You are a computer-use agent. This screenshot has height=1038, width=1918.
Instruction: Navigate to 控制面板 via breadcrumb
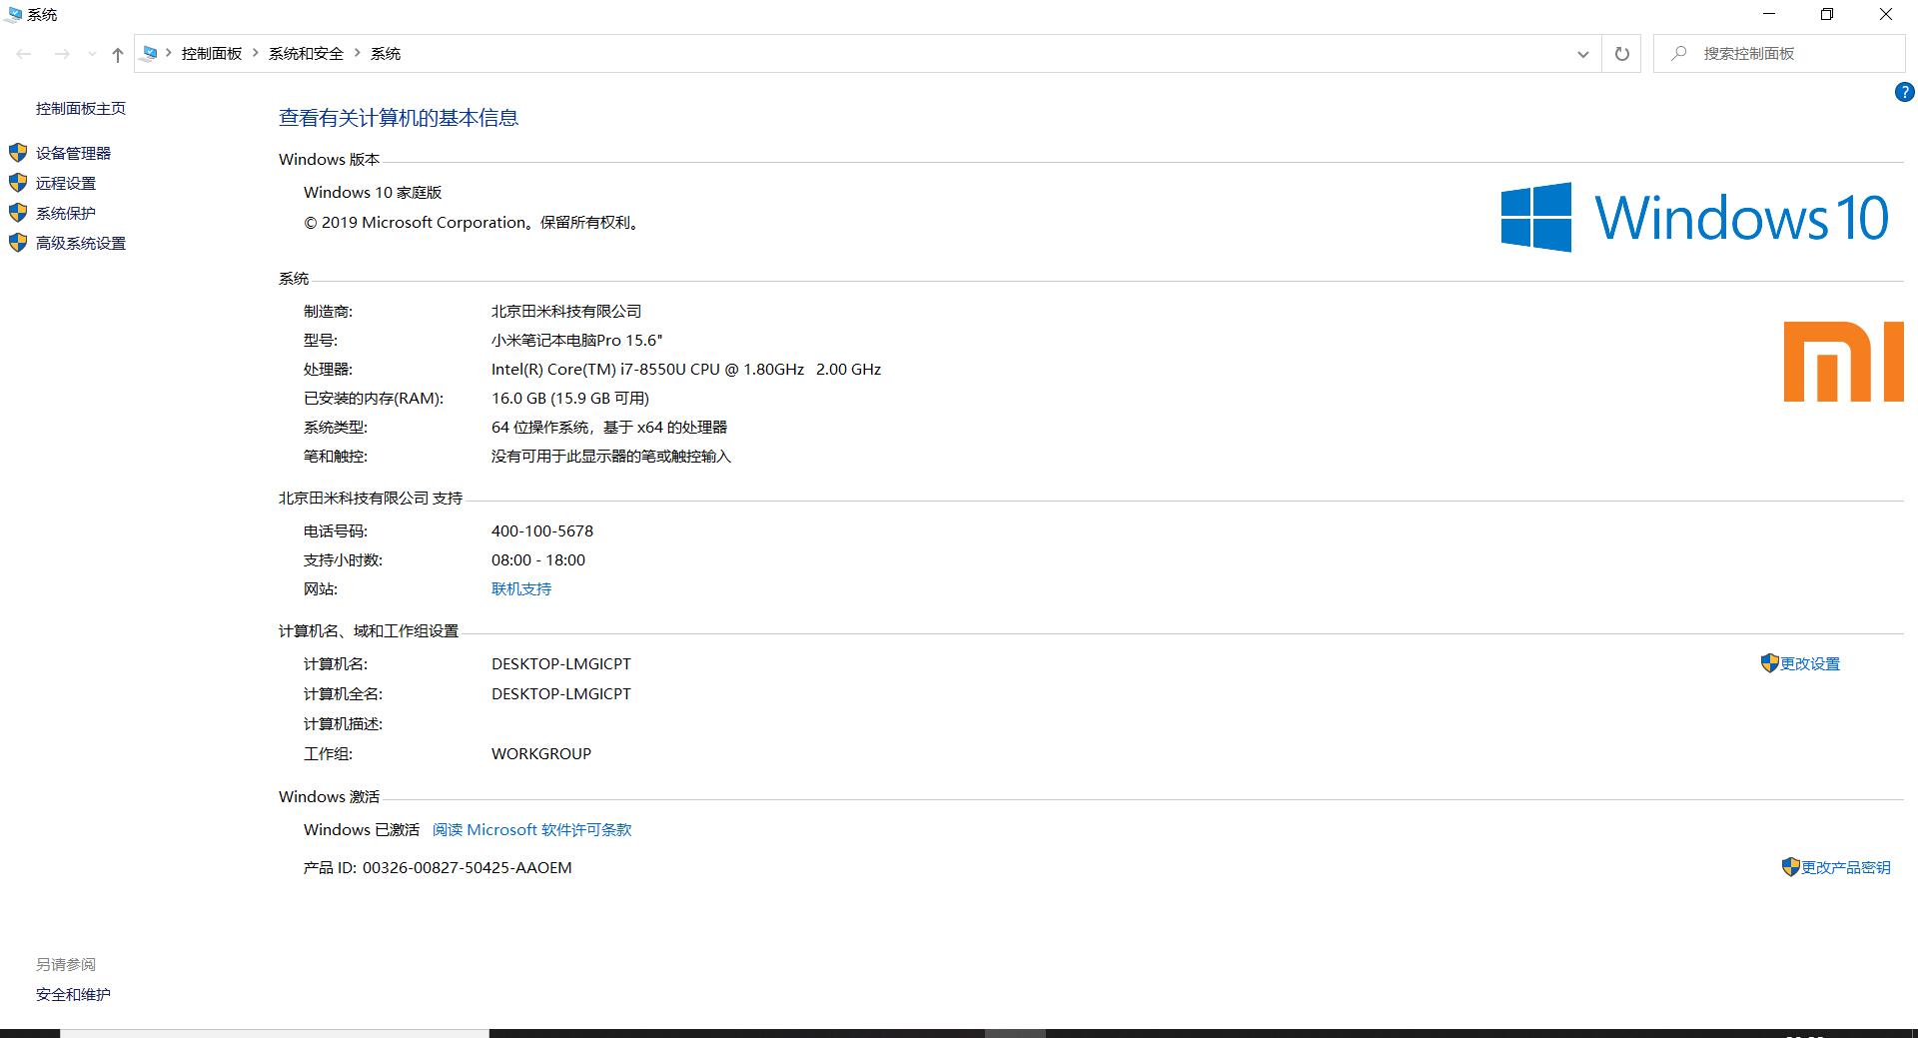coord(211,53)
